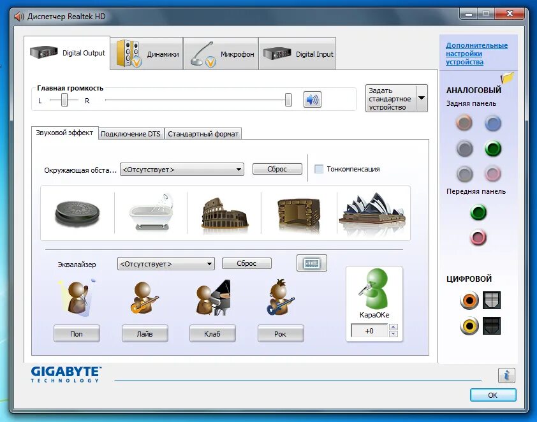Screen dimensions: 537x422
Task: Click Сброс next to environment dropdown
Action: [277, 169]
